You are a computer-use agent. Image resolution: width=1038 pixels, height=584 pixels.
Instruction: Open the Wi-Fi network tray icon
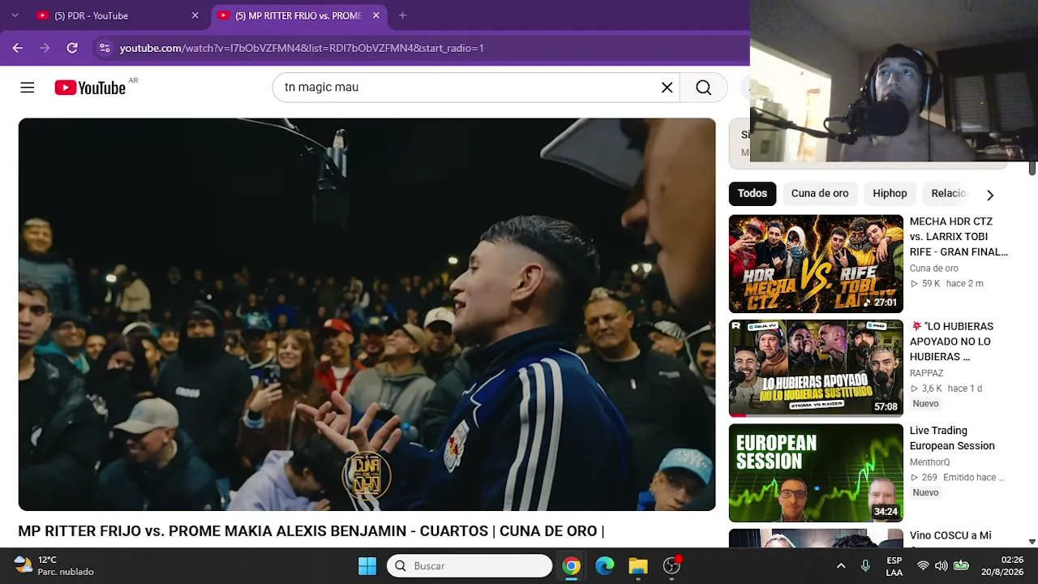pyautogui.click(x=923, y=566)
